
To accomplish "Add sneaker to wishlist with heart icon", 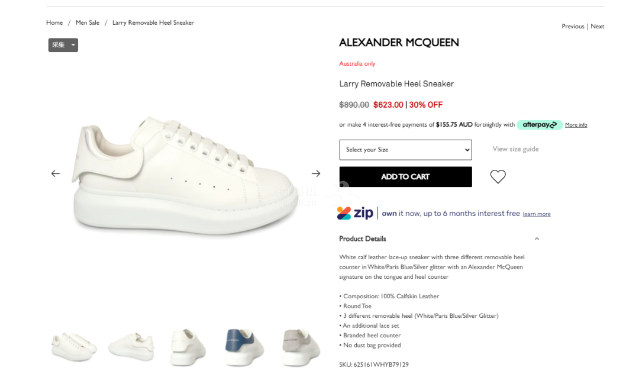I will (x=498, y=176).
